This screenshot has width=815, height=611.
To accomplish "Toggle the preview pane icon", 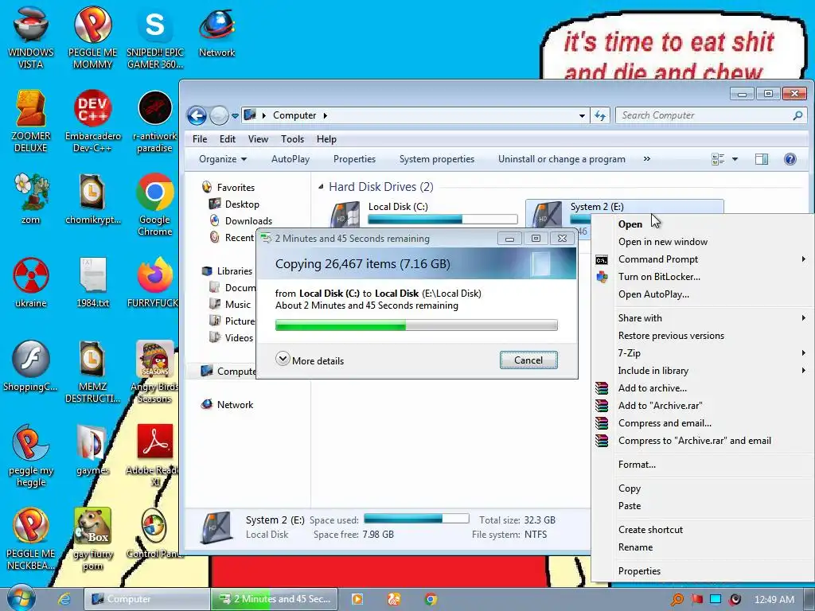I will tap(762, 159).
